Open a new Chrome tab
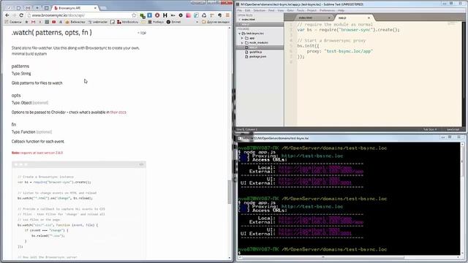The width and height of the screenshot is (468, 263). (x=103, y=8)
